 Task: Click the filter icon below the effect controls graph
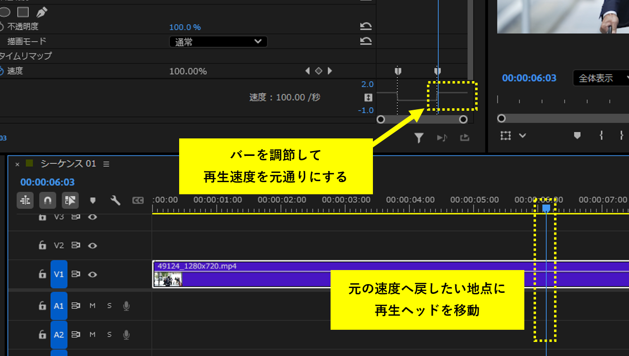pos(419,138)
